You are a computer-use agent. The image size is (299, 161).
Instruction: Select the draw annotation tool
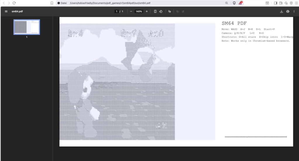tap(169, 11)
